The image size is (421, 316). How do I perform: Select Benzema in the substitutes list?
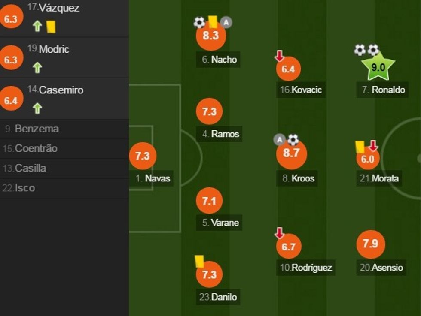tap(37, 129)
